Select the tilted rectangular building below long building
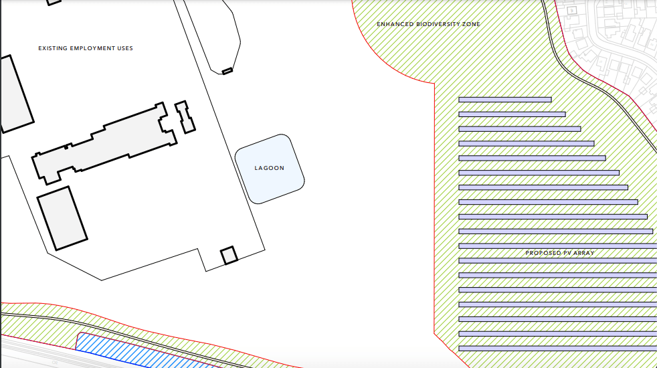The width and height of the screenshot is (657, 368). click(x=62, y=219)
